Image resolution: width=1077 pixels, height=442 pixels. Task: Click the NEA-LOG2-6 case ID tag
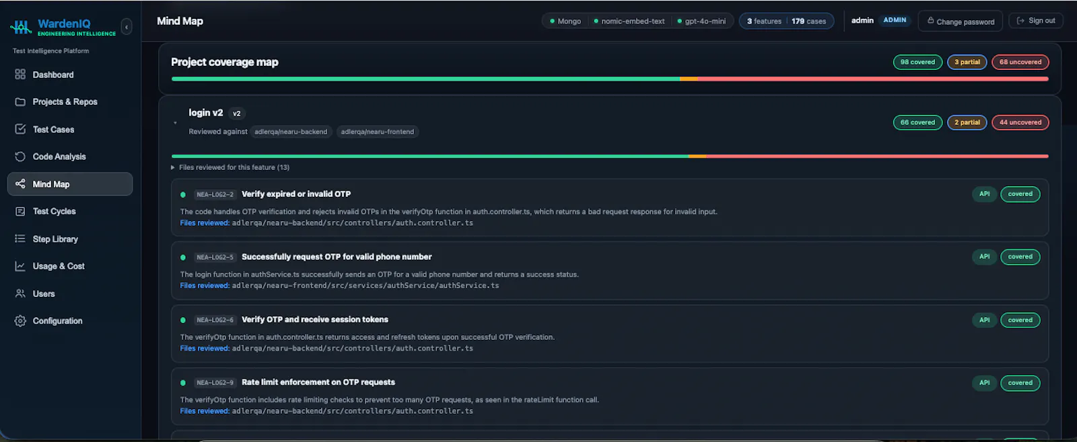tap(215, 320)
